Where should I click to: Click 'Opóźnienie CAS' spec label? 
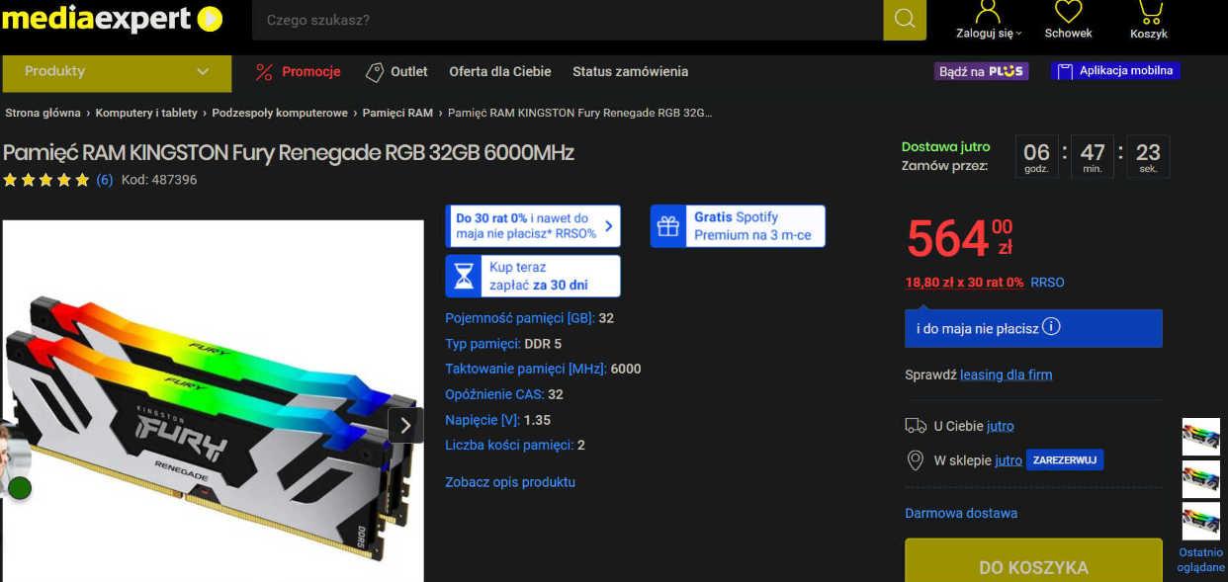(x=494, y=394)
